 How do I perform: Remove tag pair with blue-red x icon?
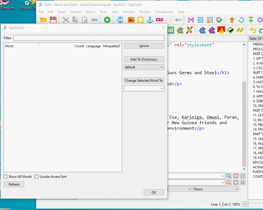[x=94, y=20]
